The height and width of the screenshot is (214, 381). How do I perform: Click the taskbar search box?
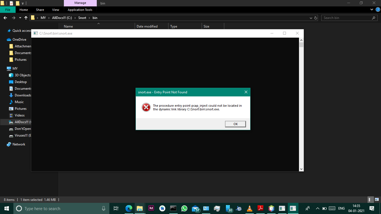click(x=61, y=208)
